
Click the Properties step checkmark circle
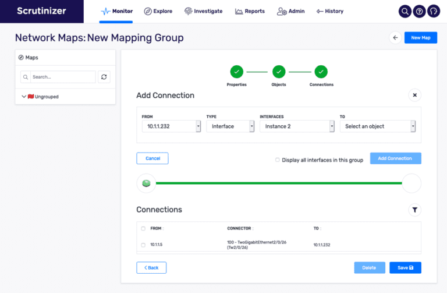237,72
